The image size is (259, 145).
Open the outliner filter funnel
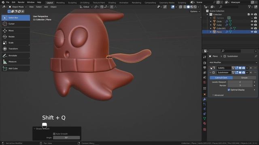click(249, 7)
